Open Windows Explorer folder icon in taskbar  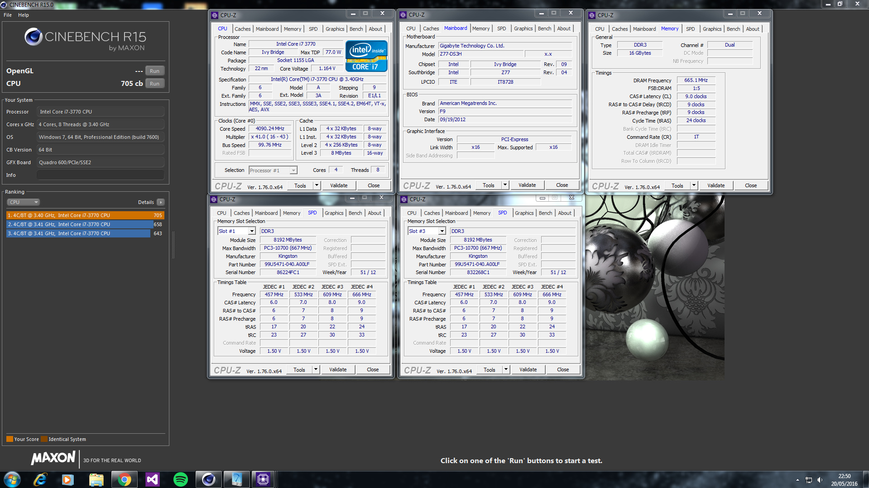[x=96, y=479]
